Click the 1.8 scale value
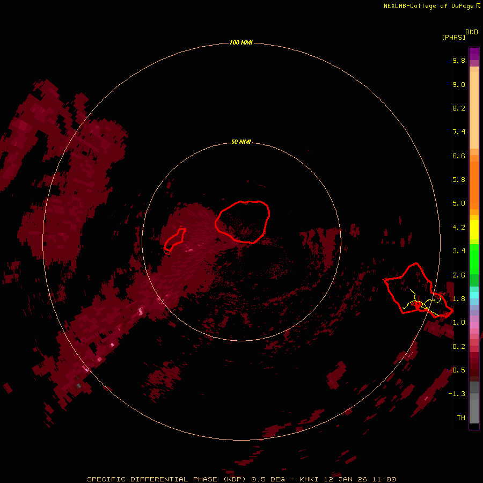The image size is (483, 483). point(459,299)
